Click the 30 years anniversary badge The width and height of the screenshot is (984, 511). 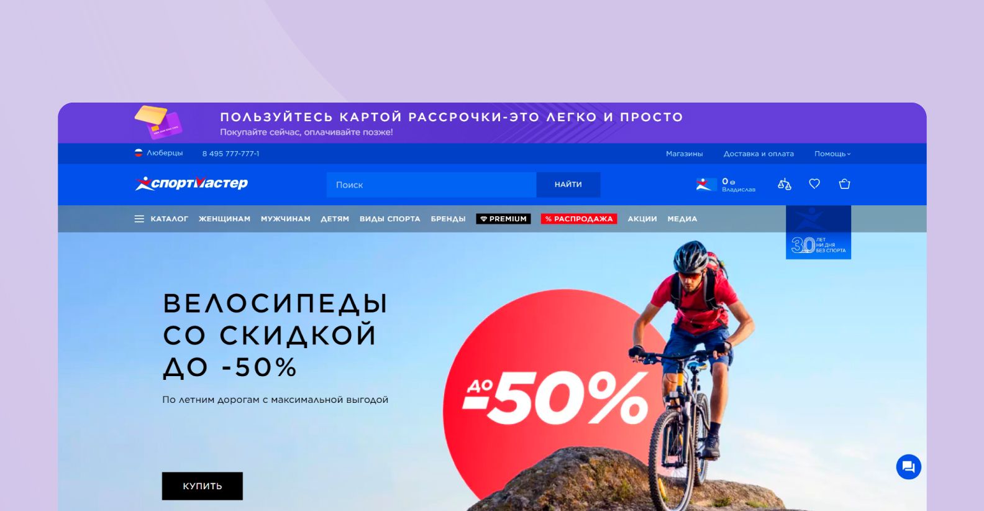(x=818, y=232)
